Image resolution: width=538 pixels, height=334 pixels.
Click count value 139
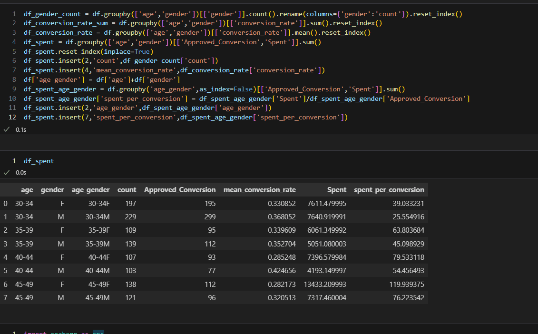130,244
